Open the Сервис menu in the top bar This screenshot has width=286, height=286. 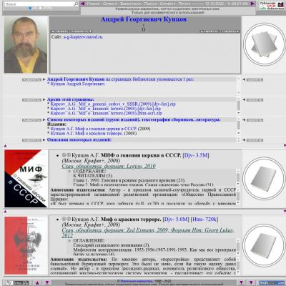tap(109, 4)
